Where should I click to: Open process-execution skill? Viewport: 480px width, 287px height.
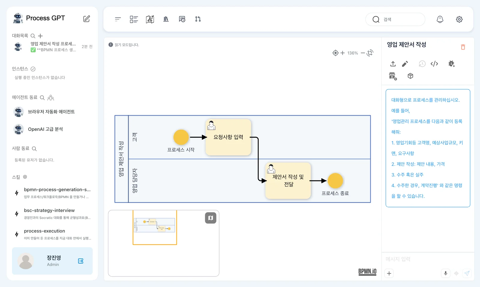pos(52,234)
